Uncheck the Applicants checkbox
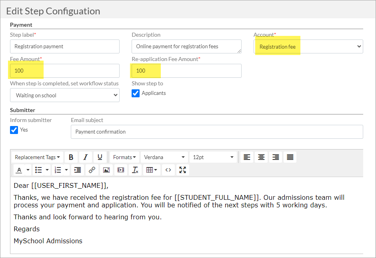 (136, 93)
